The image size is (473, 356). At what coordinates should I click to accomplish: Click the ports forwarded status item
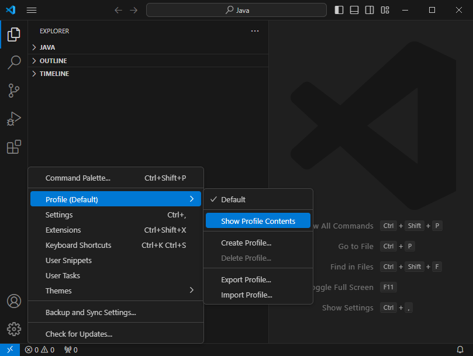[x=71, y=350]
